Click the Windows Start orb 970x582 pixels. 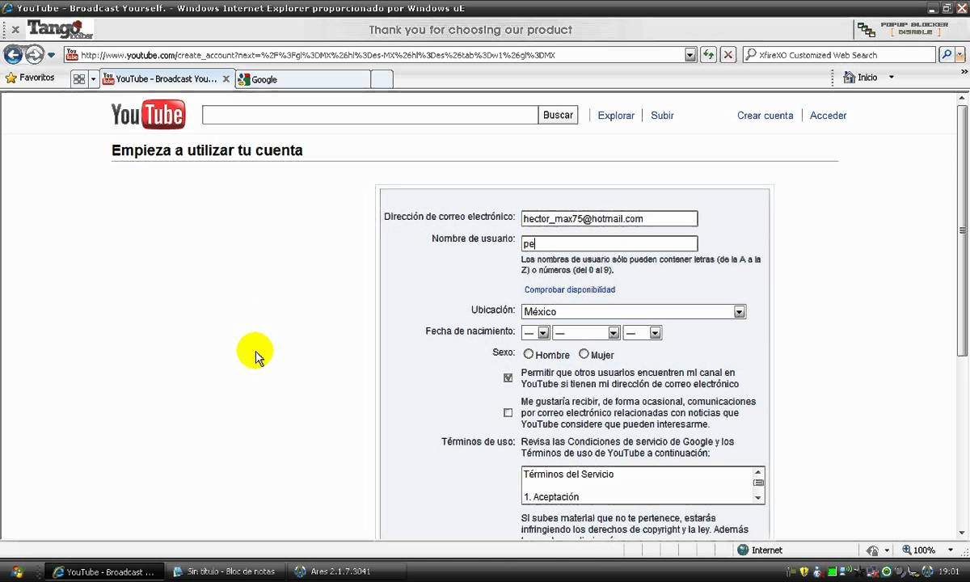click(x=17, y=571)
